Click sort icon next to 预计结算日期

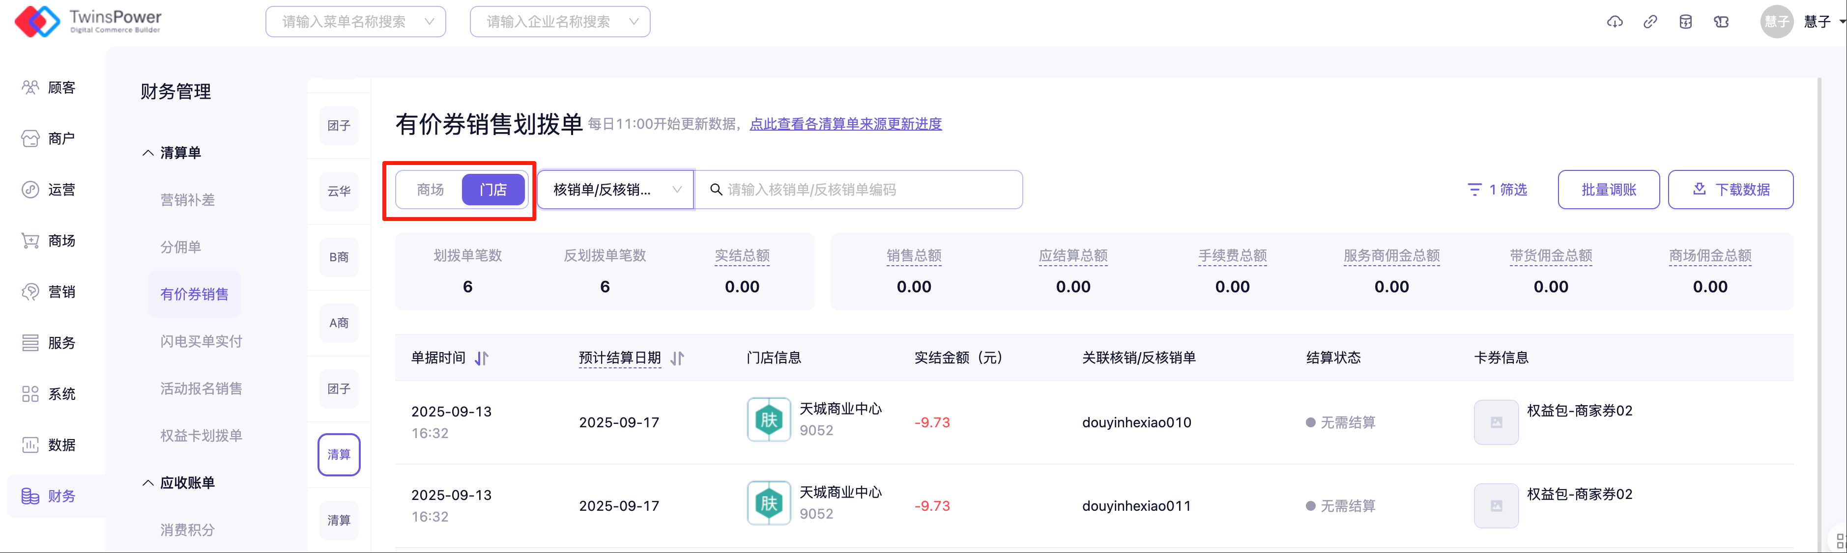point(678,358)
